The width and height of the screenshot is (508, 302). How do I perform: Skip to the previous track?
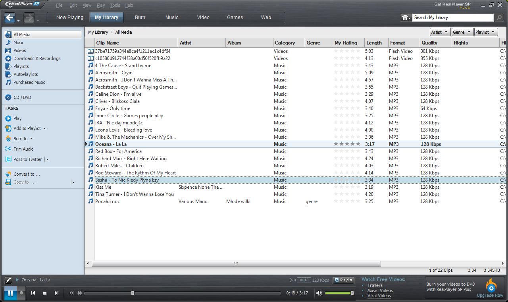[x=33, y=293]
